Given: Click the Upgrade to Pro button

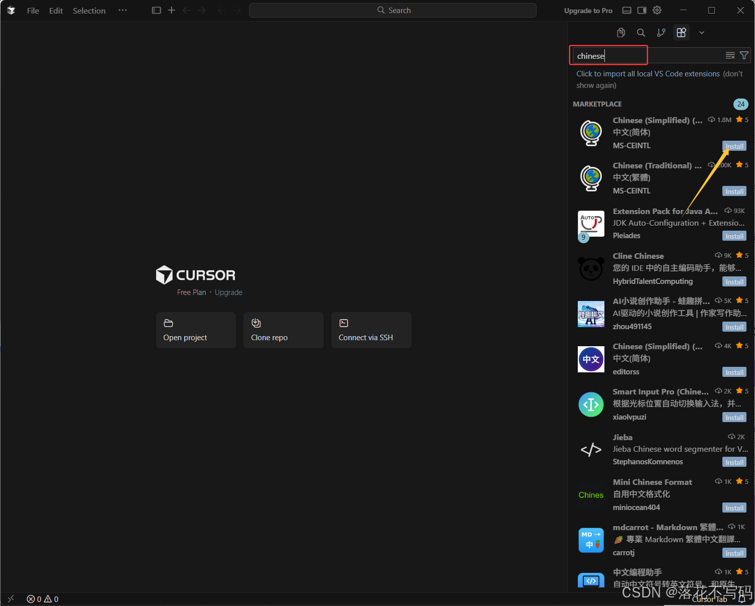Looking at the screenshot, I should (588, 11).
